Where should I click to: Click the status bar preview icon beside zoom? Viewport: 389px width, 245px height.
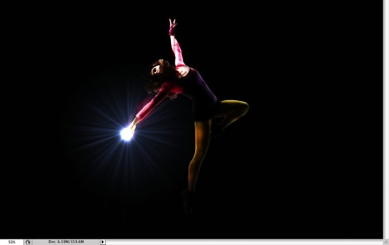click(x=27, y=242)
